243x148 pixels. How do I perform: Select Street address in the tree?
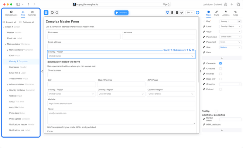16,78
